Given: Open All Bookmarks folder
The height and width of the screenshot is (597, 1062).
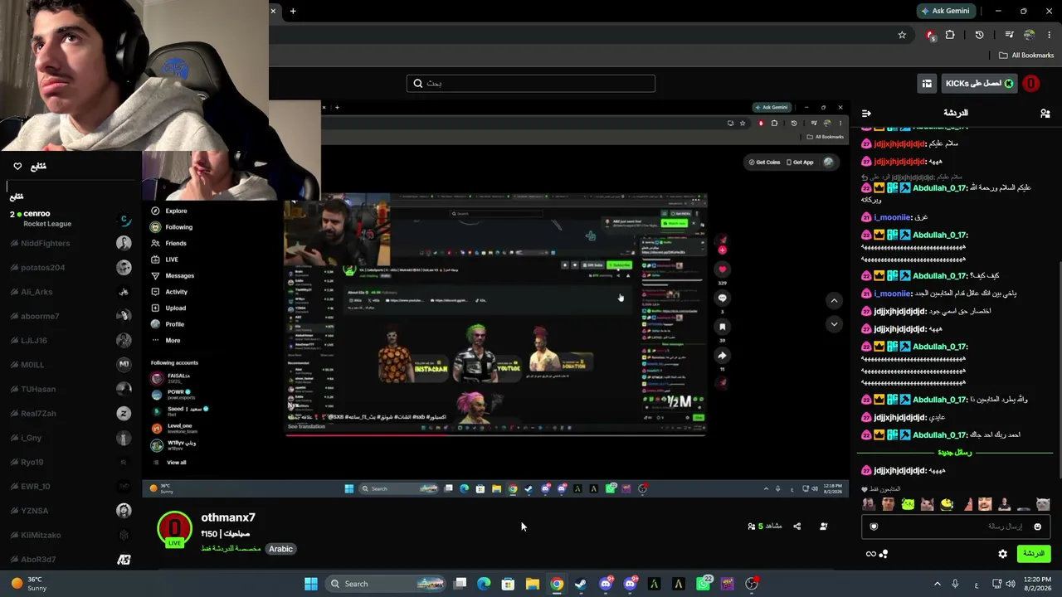Looking at the screenshot, I should [x=1025, y=56].
